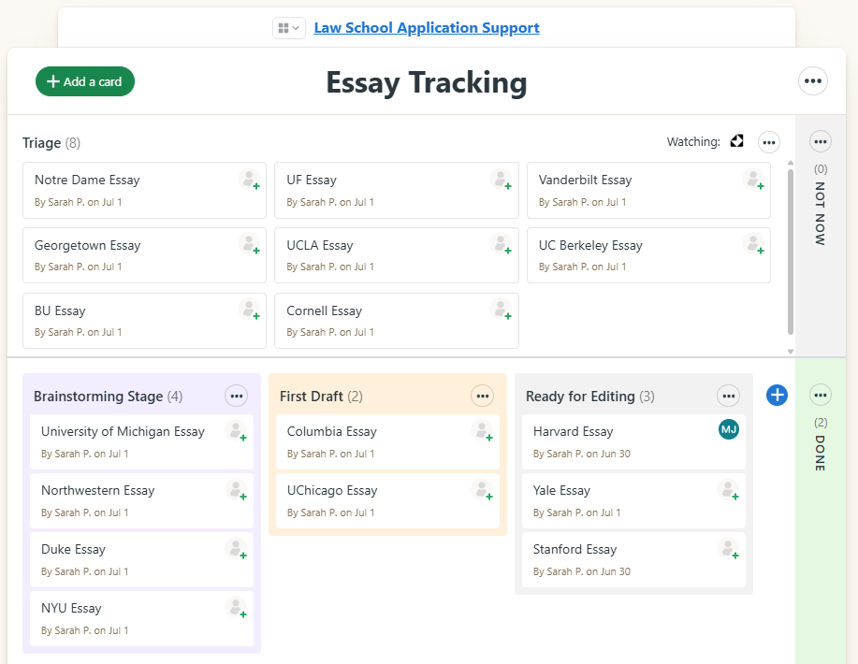The image size is (858, 664).
Task: Open the Duke Essay card
Action: point(141,560)
